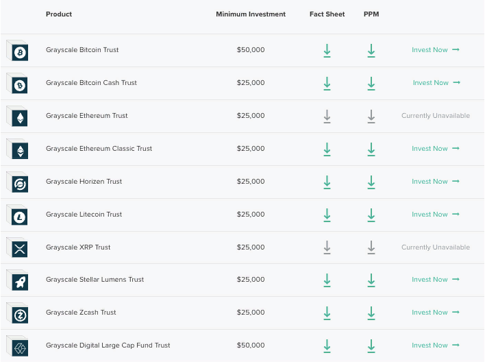This screenshot has width=485, height=364.
Task: Click the Ethereum Trust greyed fact sheet icon
Action: (x=327, y=116)
